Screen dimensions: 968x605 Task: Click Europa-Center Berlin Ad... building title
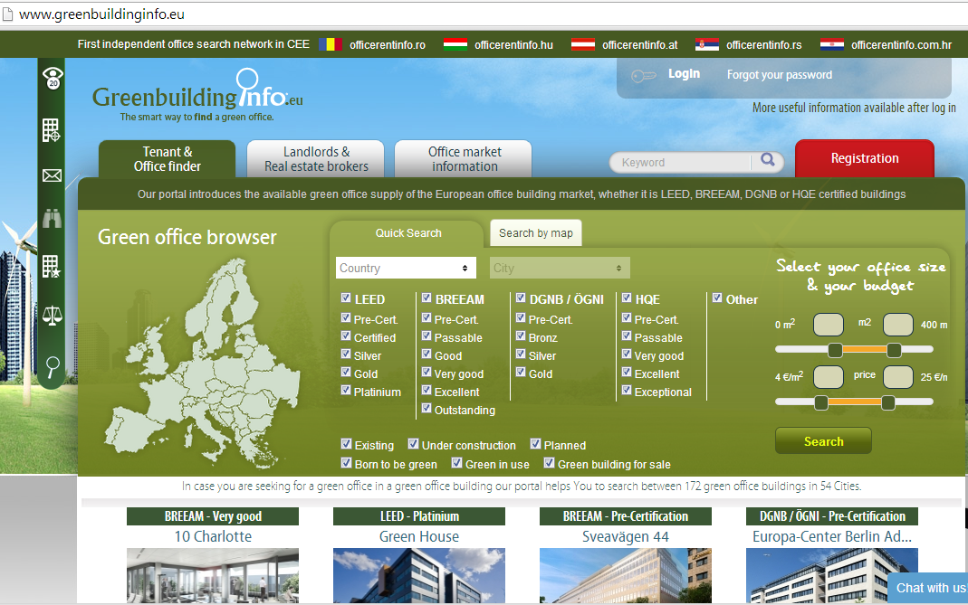[831, 536]
